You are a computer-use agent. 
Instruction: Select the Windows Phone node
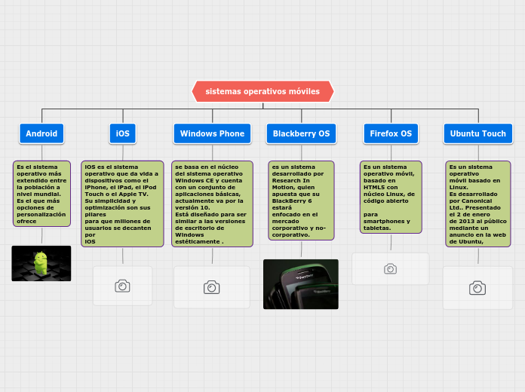pyautogui.click(x=212, y=133)
